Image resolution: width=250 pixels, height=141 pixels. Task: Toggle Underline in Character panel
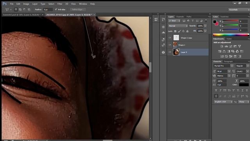click(x=243, y=90)
